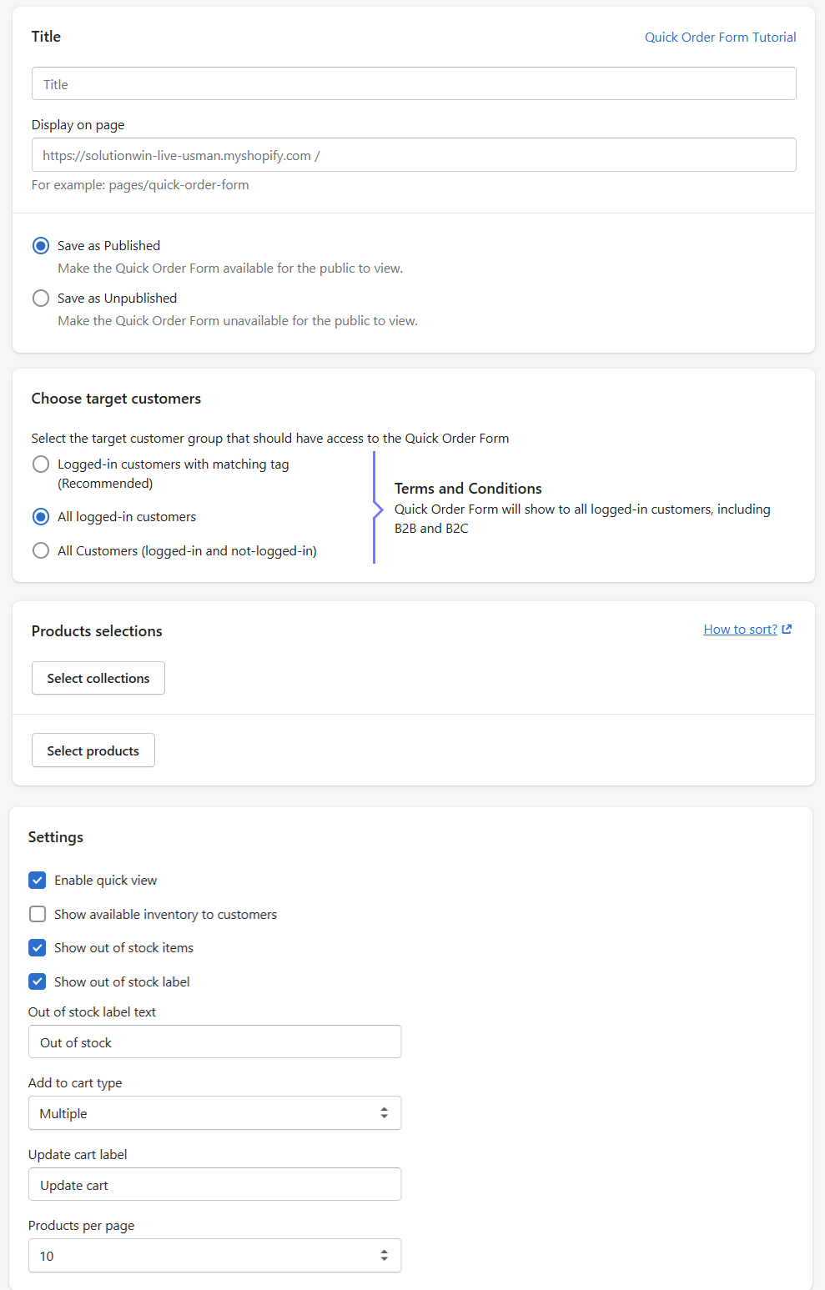The image size is (825, 1290).
Task: Click the external link icon beside How to sort
Action: pyautogui.click(x=787, y=630)
